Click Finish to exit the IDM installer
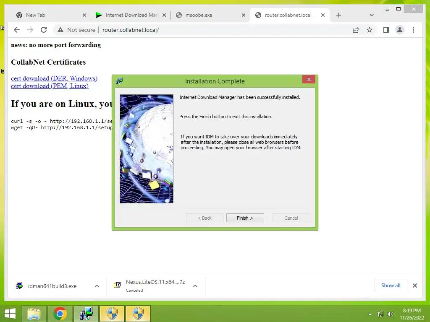 coord(245,218)
